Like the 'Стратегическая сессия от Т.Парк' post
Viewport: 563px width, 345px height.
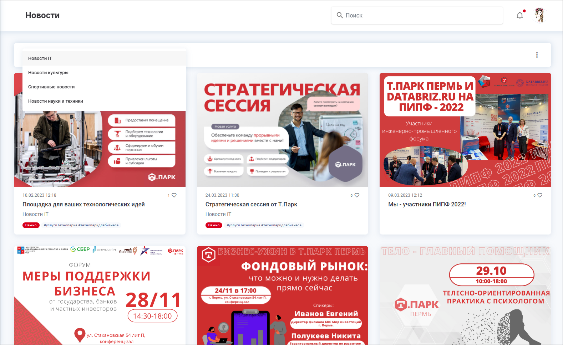coord(357,195)
